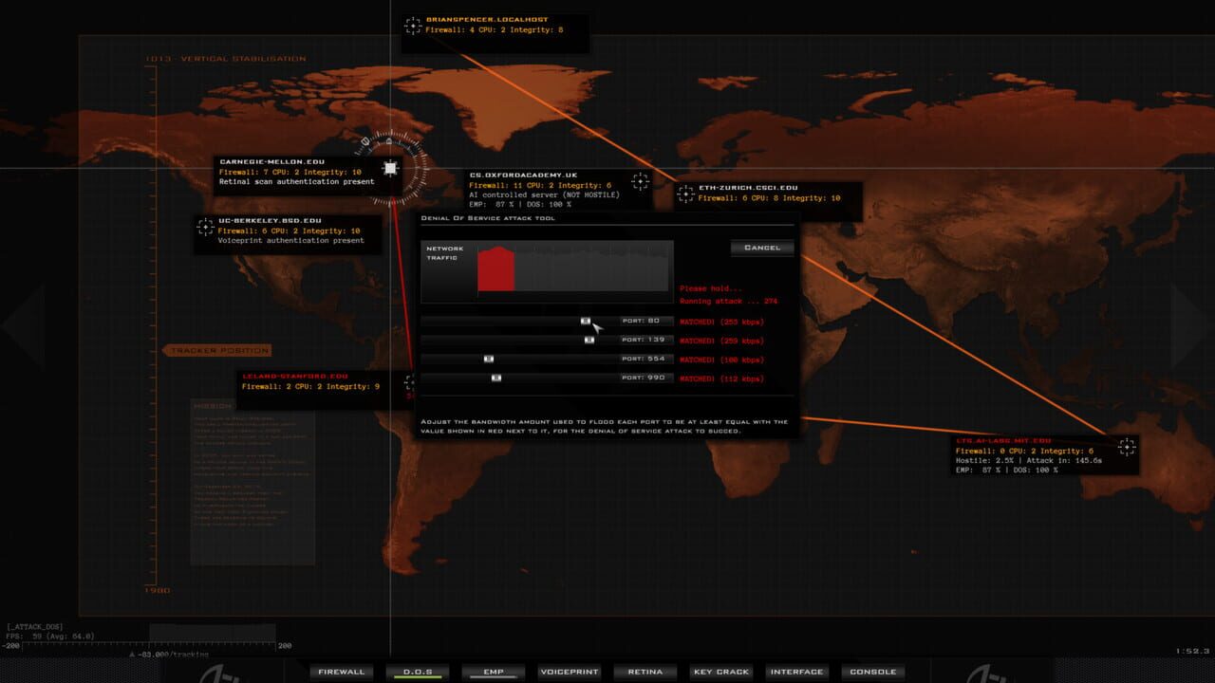Open the CONSOLE
The width and height of the screenshot is (1215, 683).
[872, 672]
